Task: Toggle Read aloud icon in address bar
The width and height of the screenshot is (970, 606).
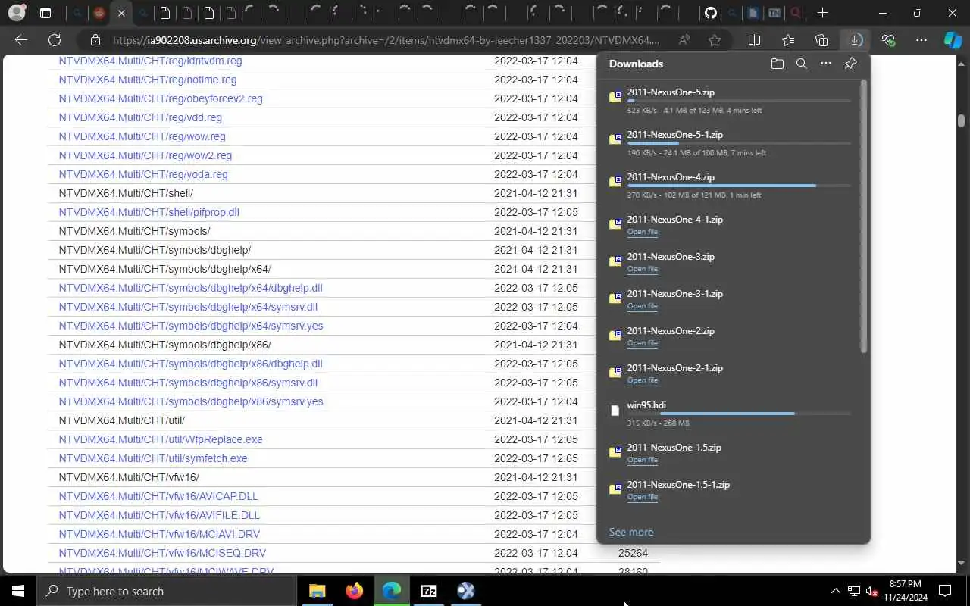Action: pos(684,40)
